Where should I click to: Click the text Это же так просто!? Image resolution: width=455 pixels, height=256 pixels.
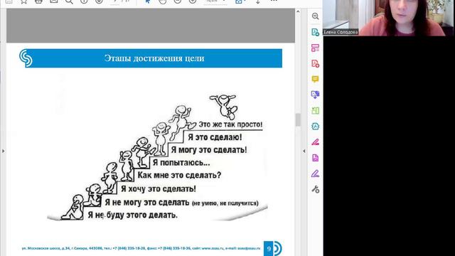click(230, 124)
